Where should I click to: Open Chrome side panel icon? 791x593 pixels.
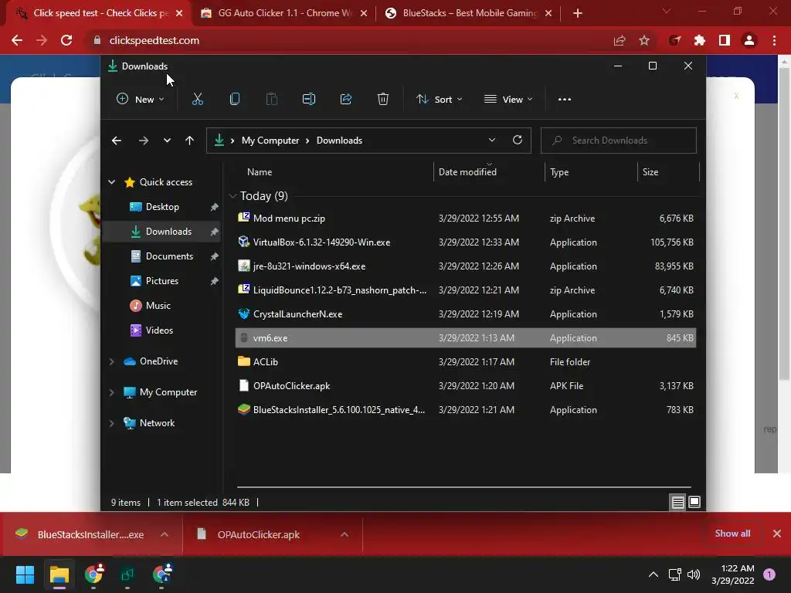[725, 40]
